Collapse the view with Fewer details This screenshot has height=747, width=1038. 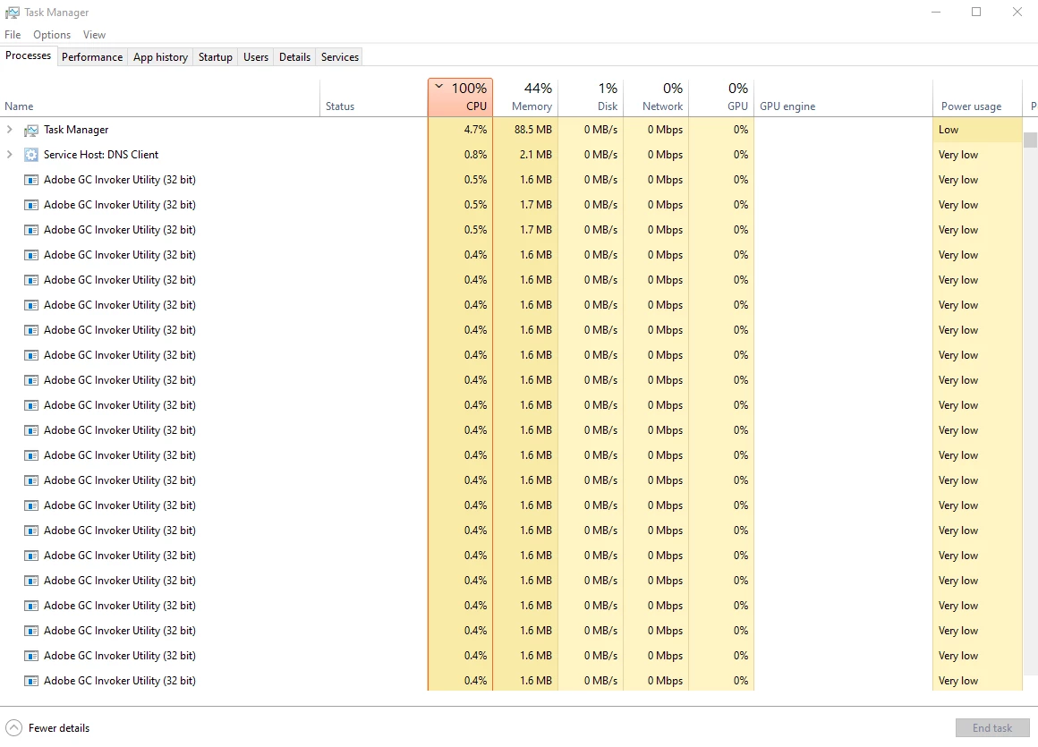pyautogui.click(x=47, y=728)
